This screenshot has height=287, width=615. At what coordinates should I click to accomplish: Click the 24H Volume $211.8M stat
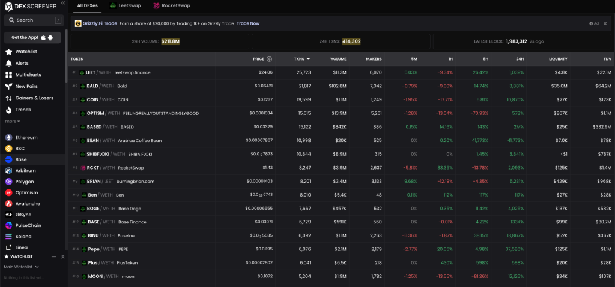tap(160, 41)
